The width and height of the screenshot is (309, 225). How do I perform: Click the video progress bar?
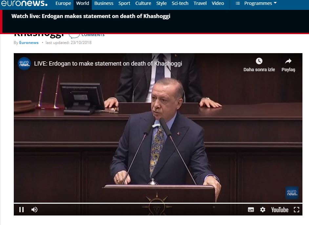pos(157,203)
